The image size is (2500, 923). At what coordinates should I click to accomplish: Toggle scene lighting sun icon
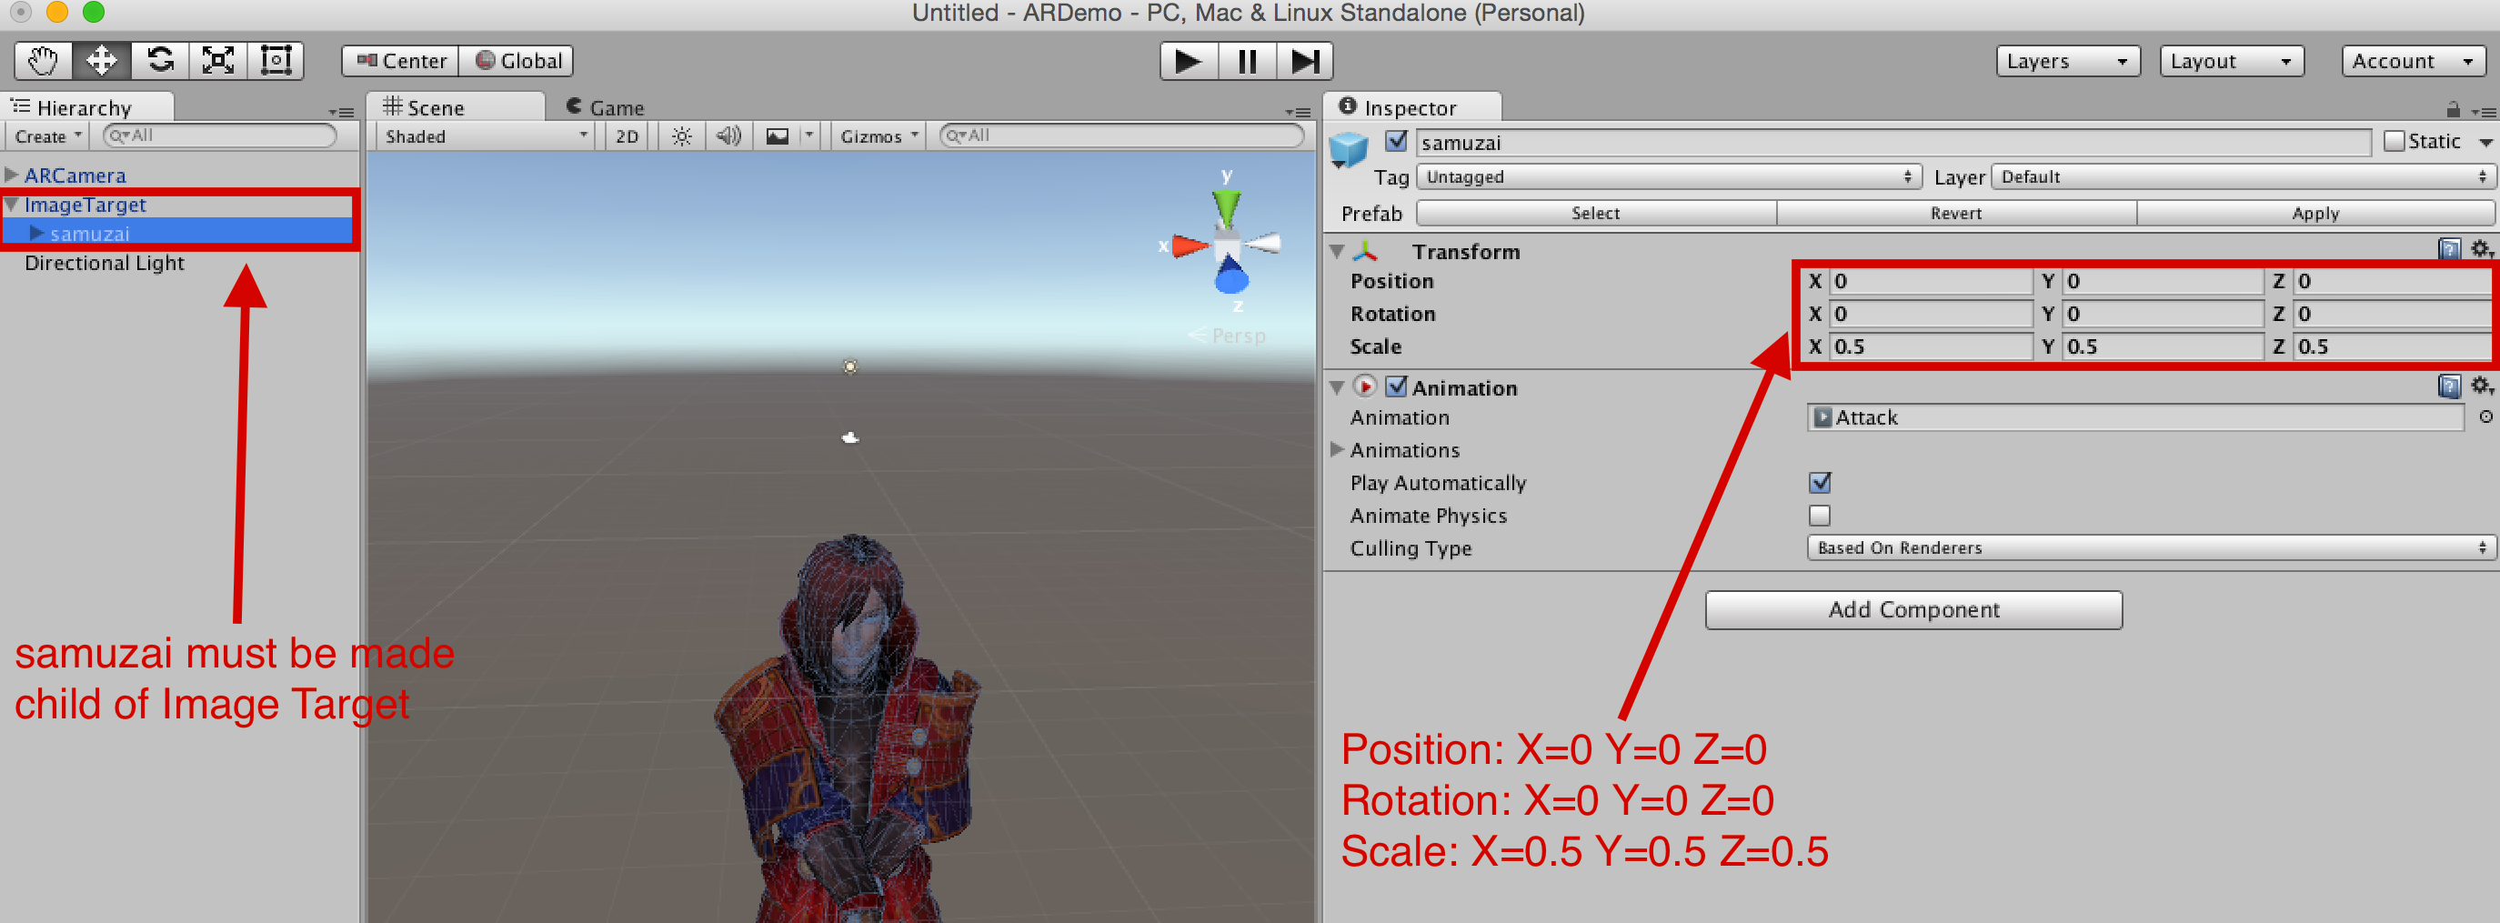pyautogui.click(x=681, y=135)
